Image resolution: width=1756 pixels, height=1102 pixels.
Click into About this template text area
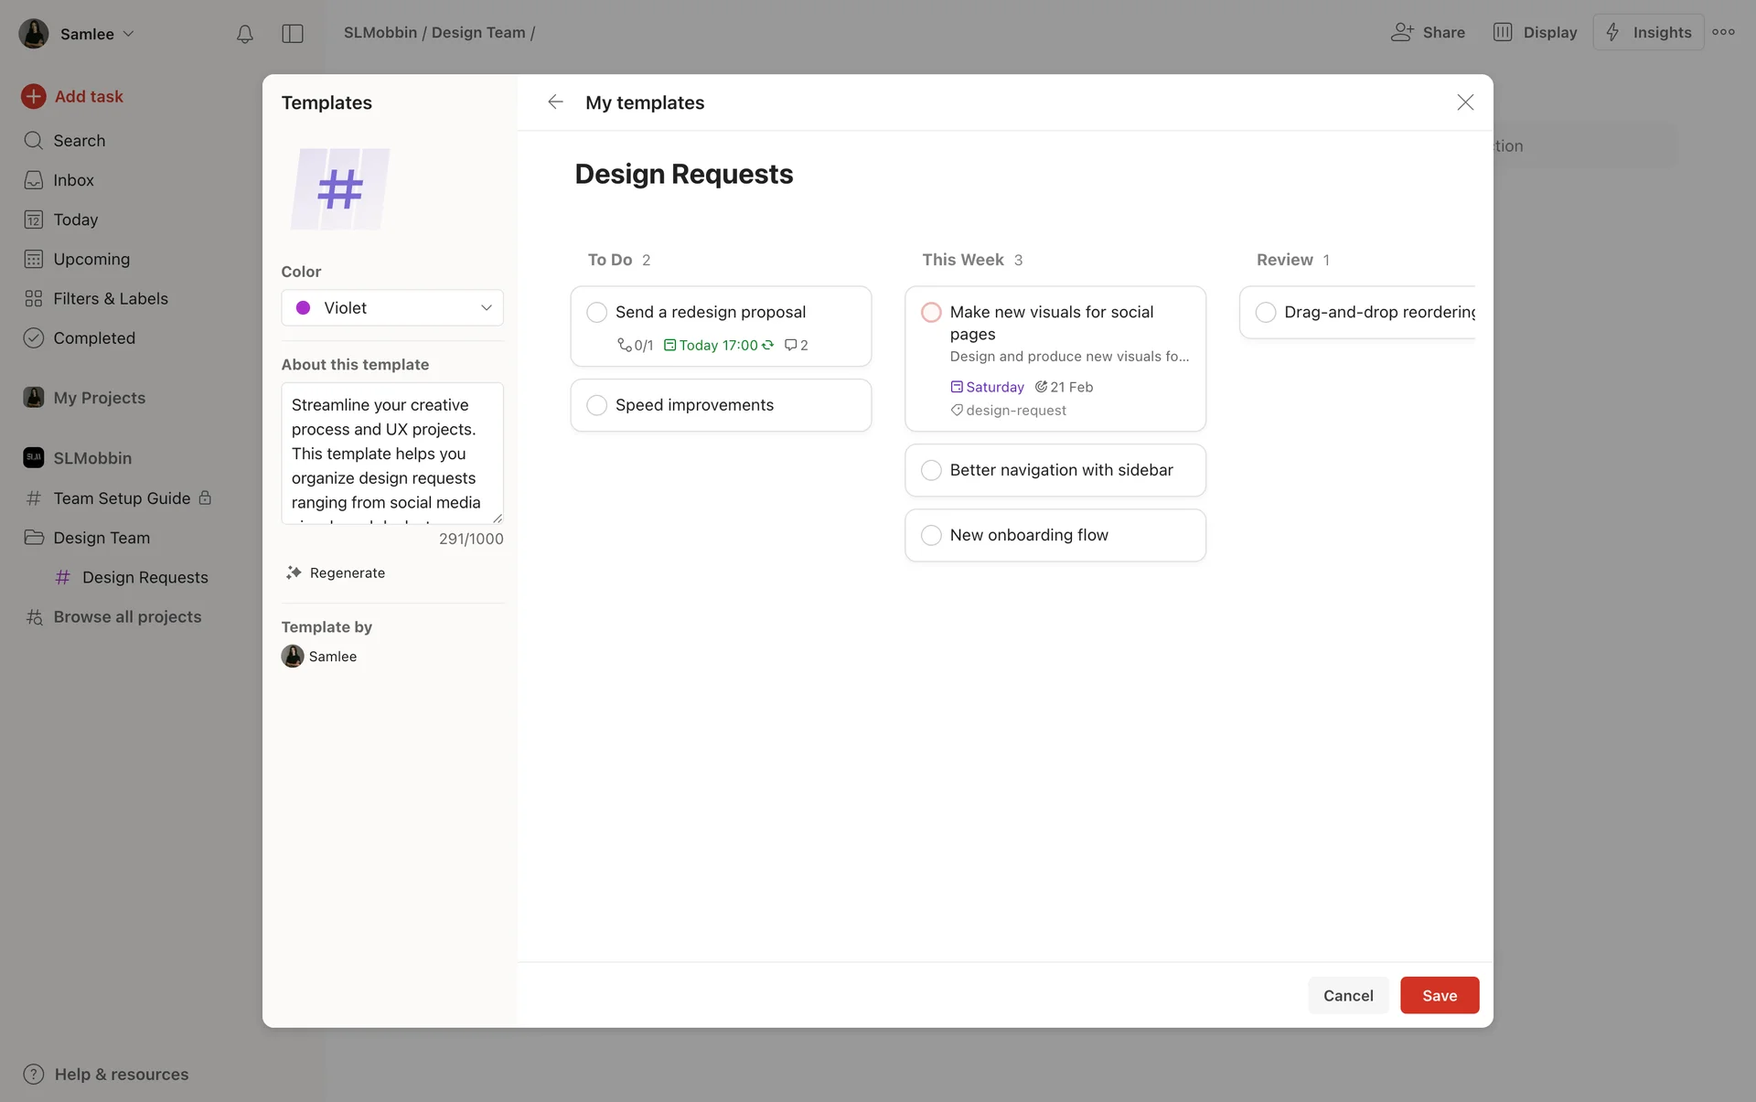tap(392, 453)
